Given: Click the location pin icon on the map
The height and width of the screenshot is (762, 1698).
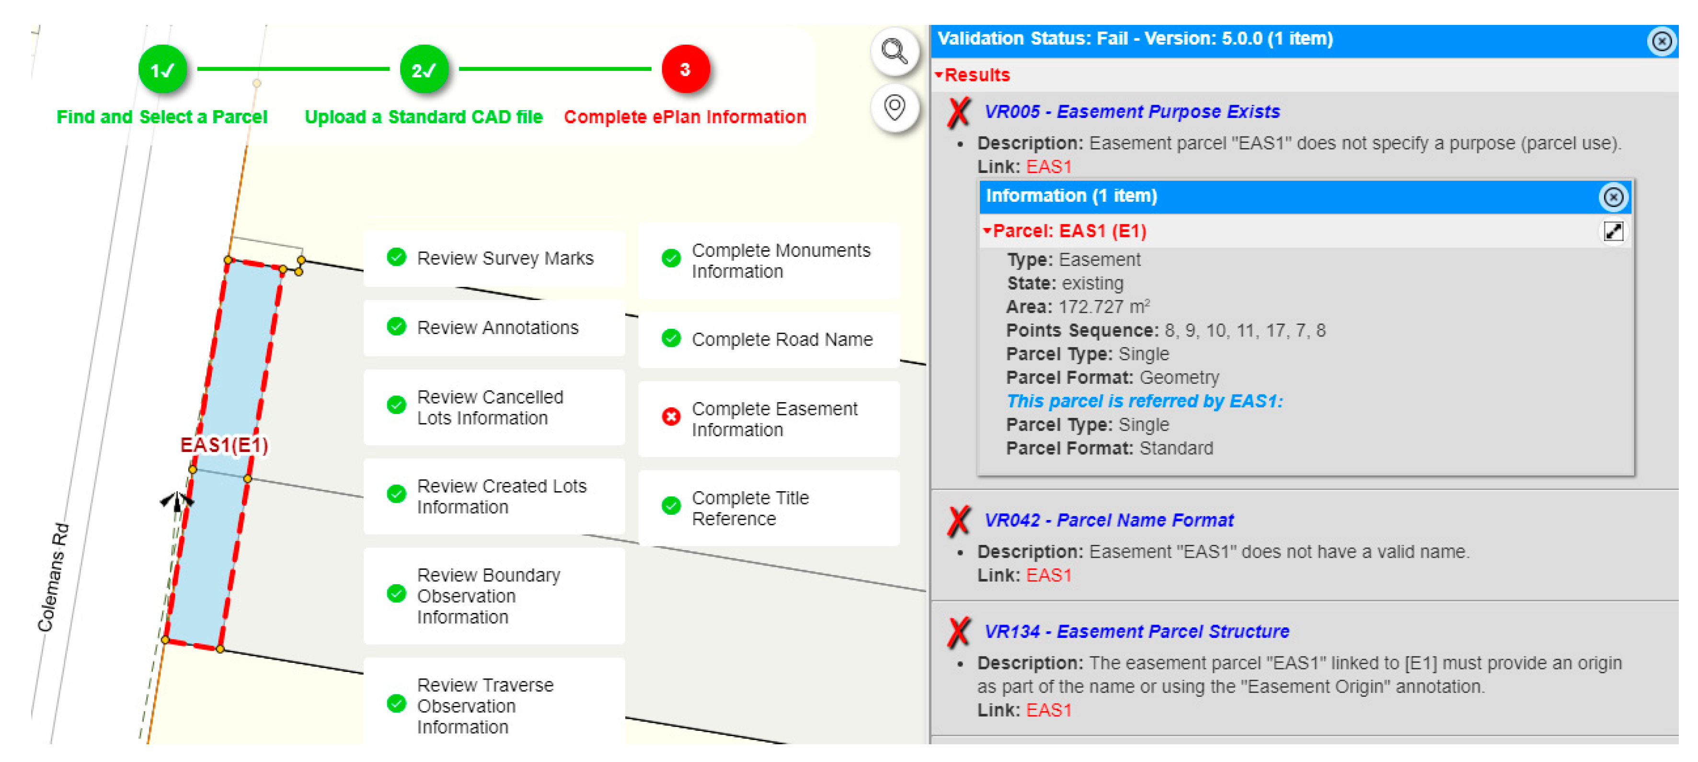Looking at the screenshot, I should point(894,107).
